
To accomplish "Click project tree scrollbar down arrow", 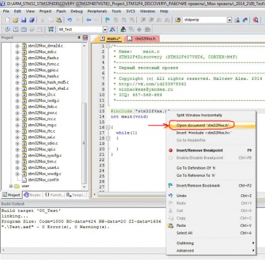I will [84, 187].
